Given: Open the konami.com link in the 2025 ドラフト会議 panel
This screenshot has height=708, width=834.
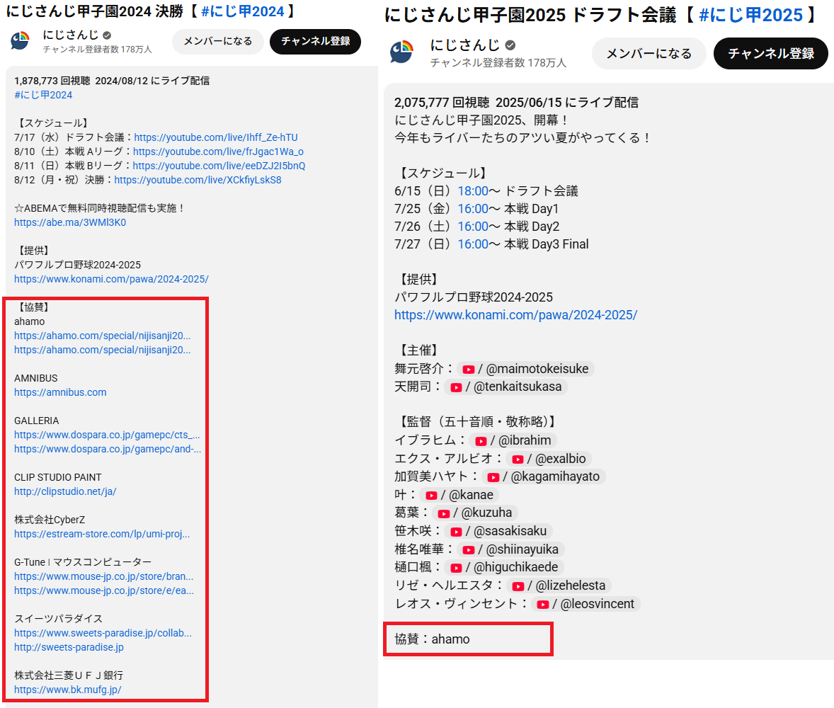Looking at the screenshot, I should pyautogui.click(x=516, y=315).
